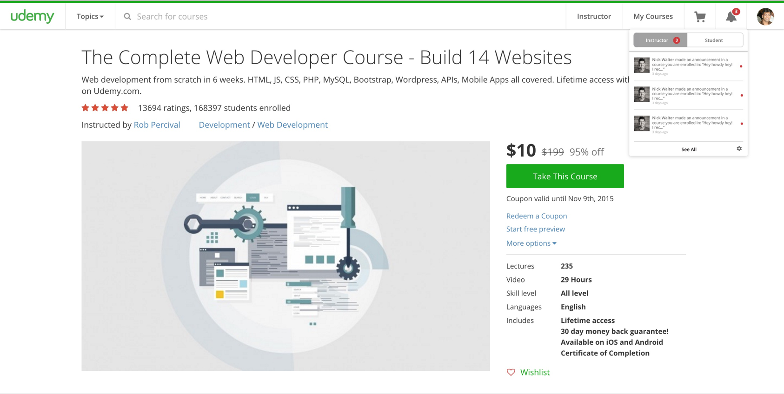Go to the Udemy home logo
This screenshot has width=784, height=394.
33,16
